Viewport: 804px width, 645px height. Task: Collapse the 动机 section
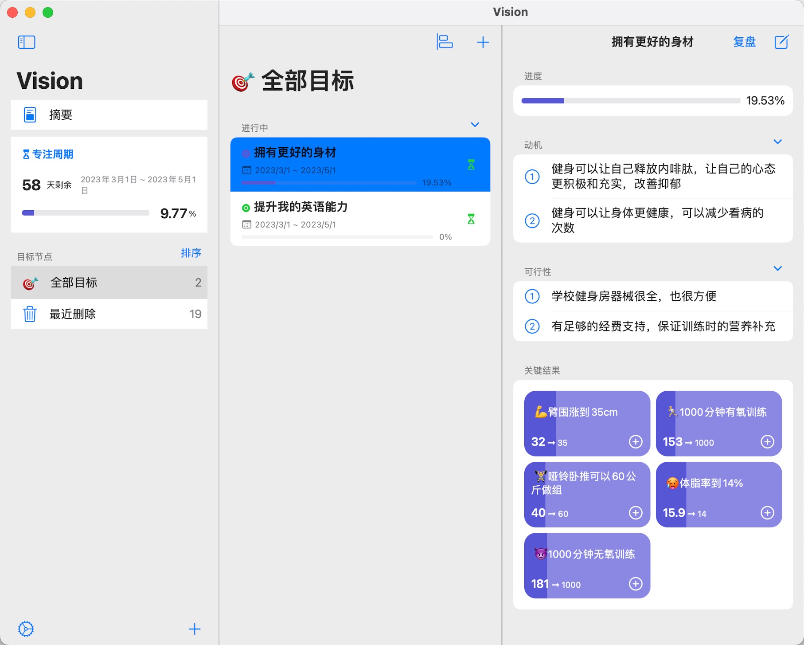pyautogui.click(x=777, y=142)
